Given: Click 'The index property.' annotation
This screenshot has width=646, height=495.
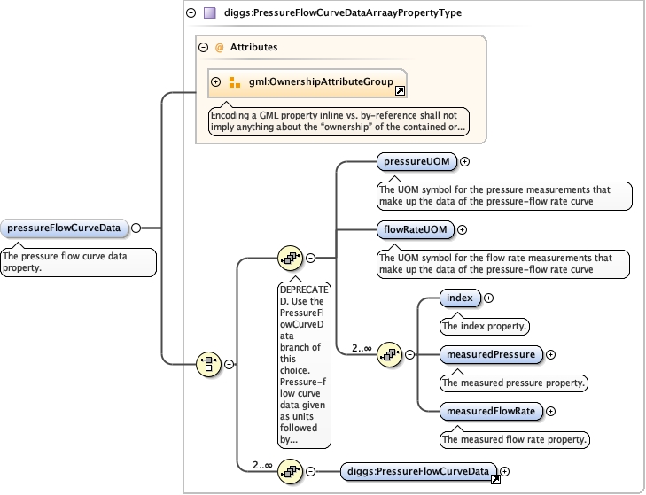Looking at the screenshot, I should [485, 326].
